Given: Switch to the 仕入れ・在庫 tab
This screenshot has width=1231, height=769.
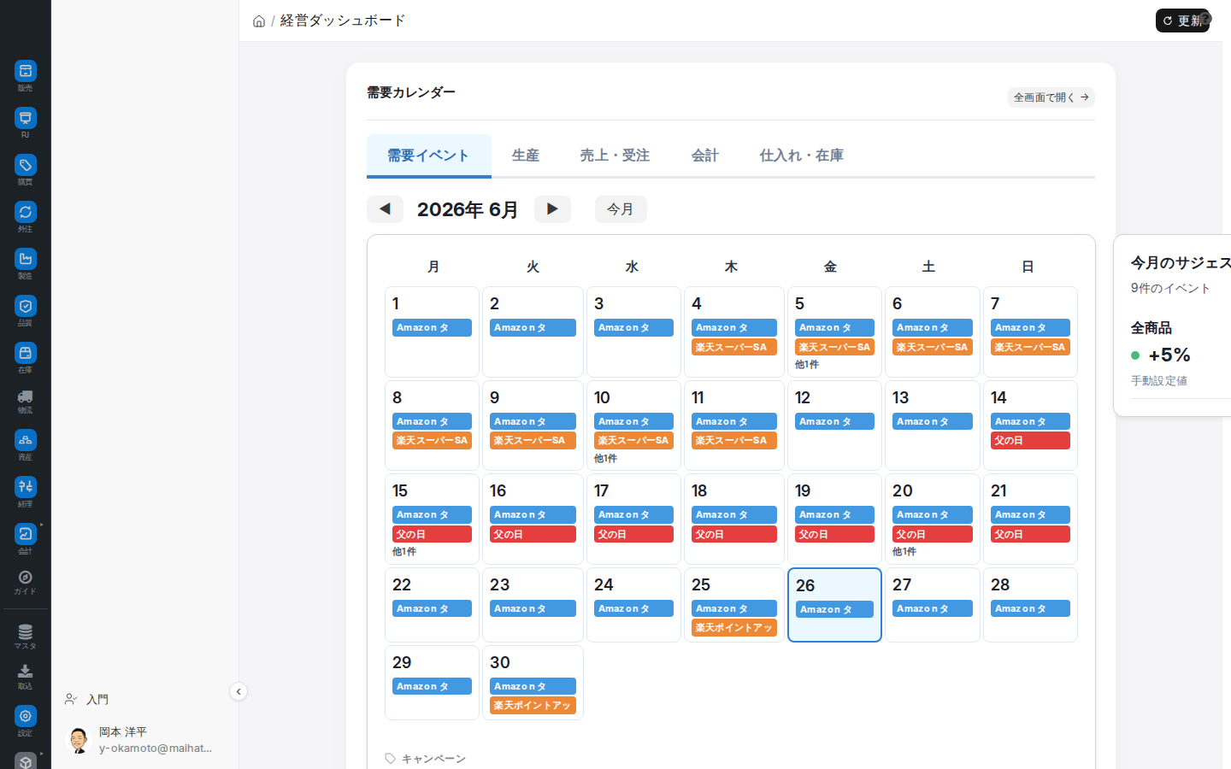Looking at the screenshot, I should [802, 156].
